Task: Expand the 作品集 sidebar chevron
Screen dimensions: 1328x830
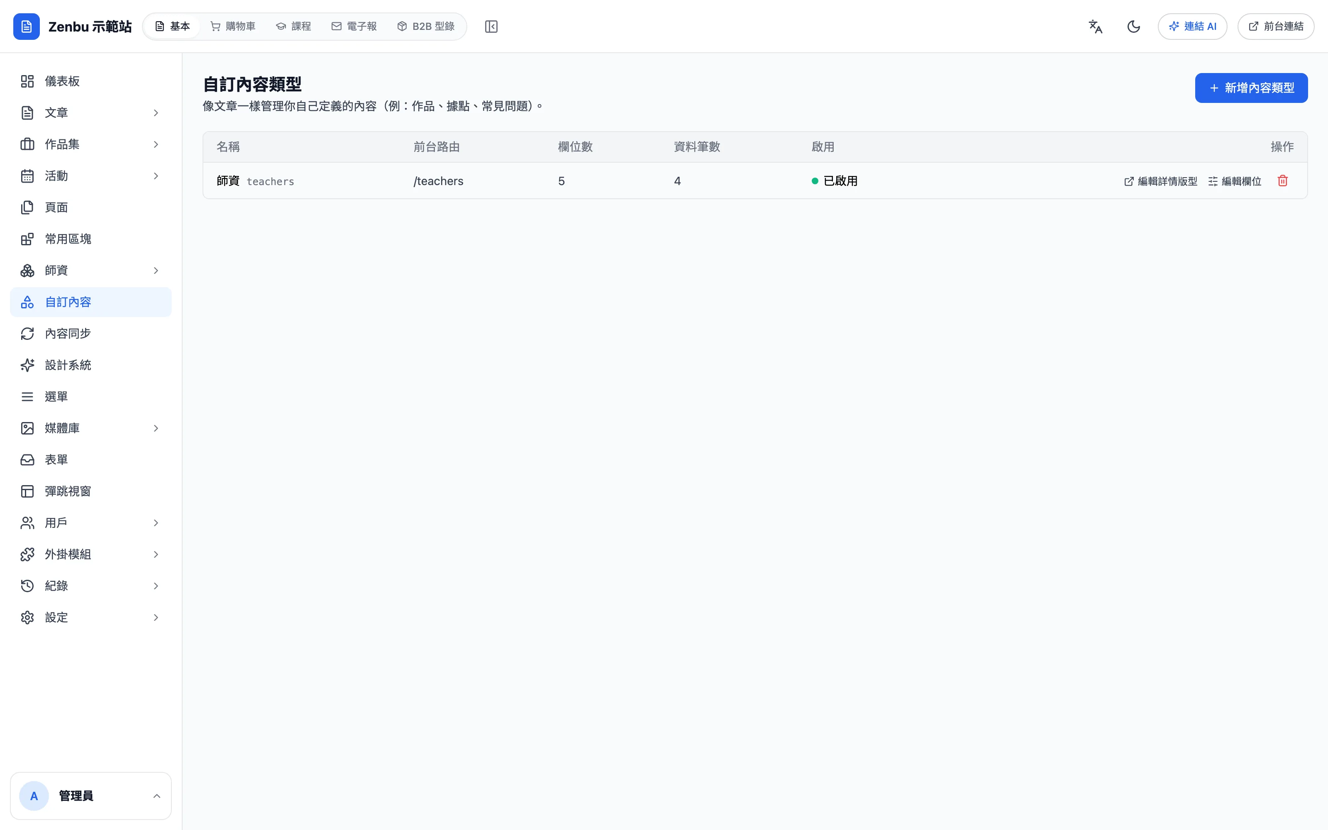Action: click(x=156, y=144)
